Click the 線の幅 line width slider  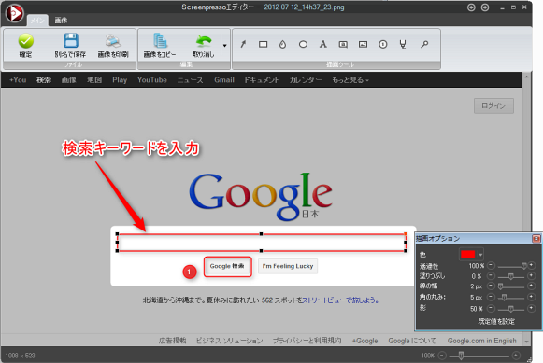coord(511,286)
